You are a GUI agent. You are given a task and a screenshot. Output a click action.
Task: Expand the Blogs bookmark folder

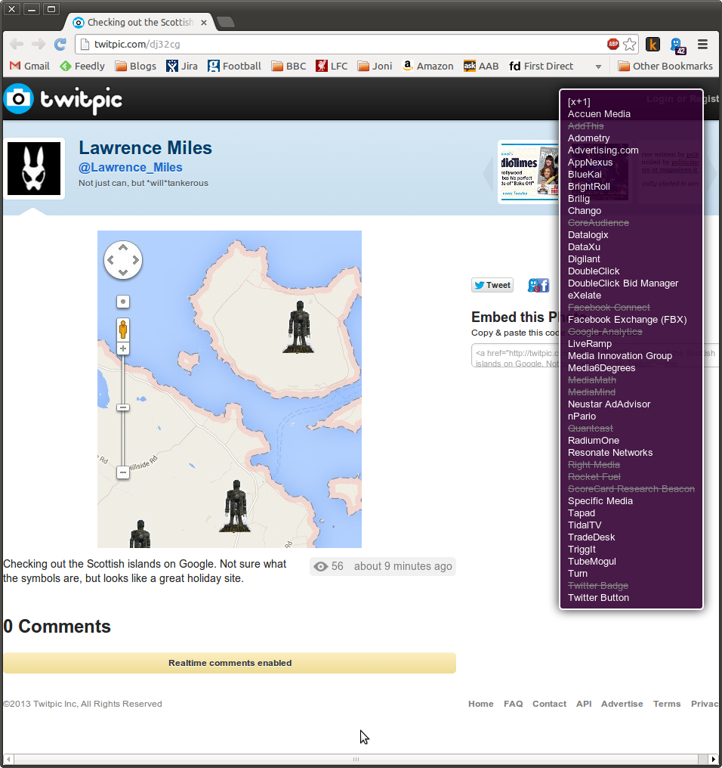pyautogui.click(x=136, y=67)
